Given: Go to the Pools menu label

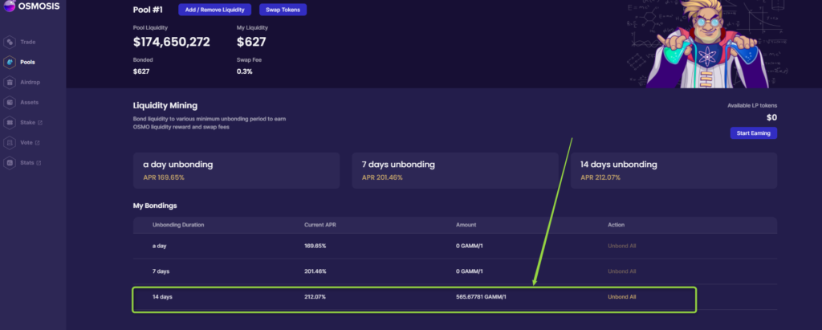Looking at the screenshot, I should (28, 62).
